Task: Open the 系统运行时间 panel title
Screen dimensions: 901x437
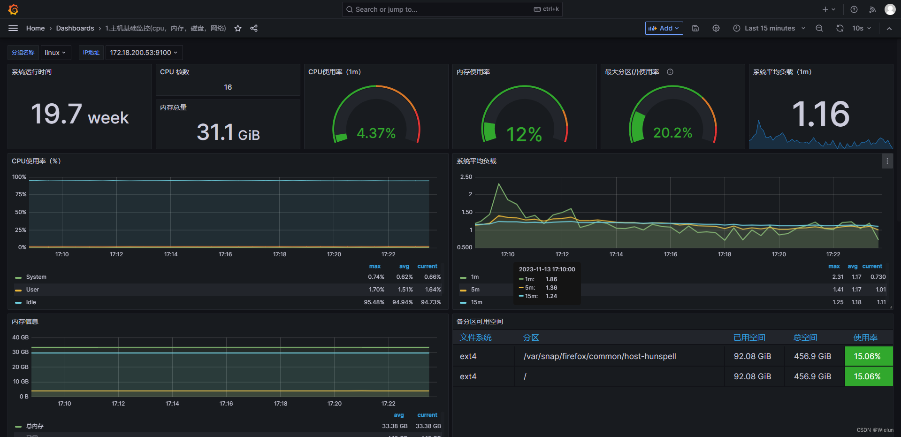Action: pos(31,72)
